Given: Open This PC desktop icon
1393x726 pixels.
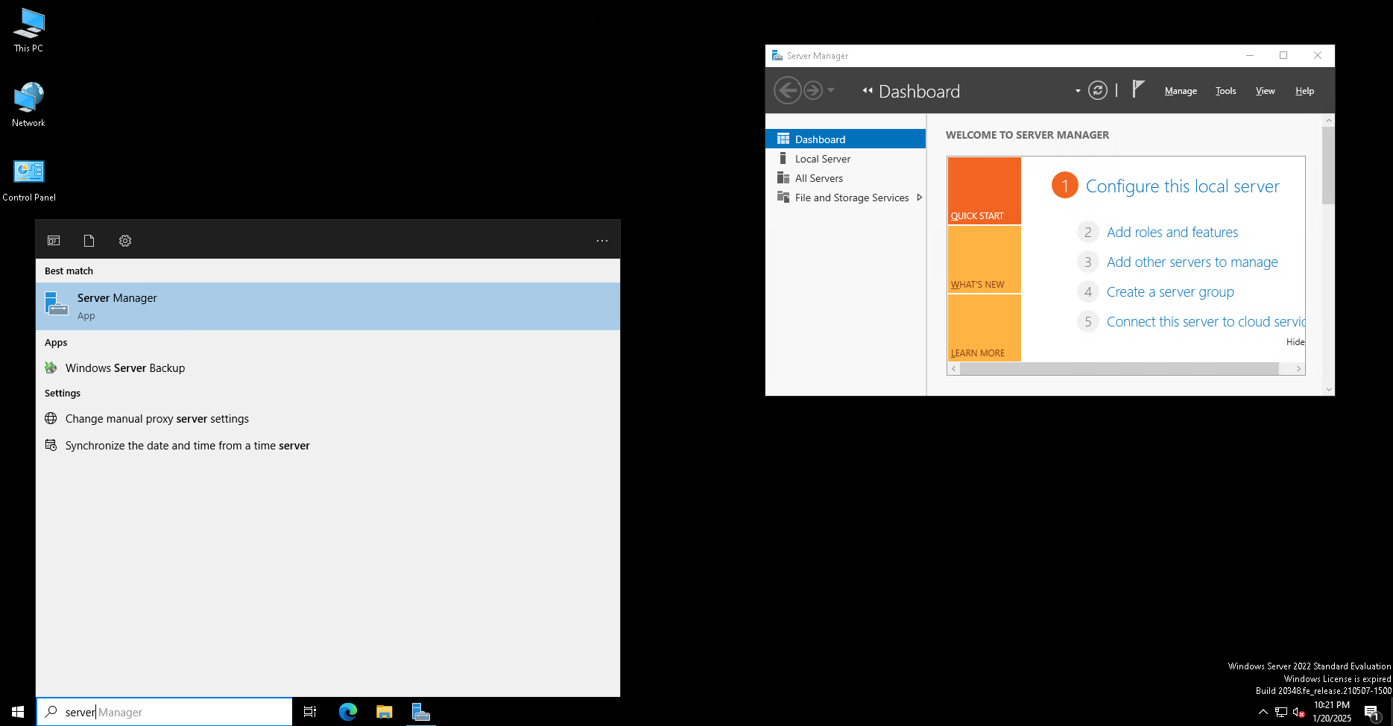Looking at the screenshot, I should 28,31.
